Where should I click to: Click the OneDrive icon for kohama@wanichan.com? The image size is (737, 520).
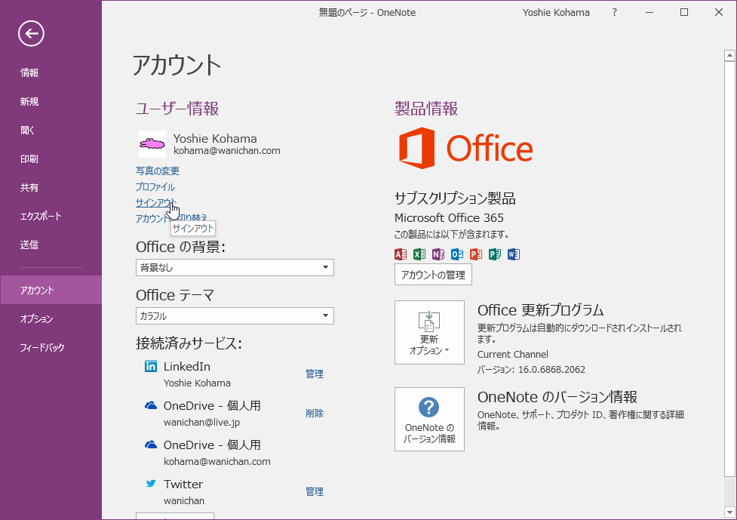[151, 445]
